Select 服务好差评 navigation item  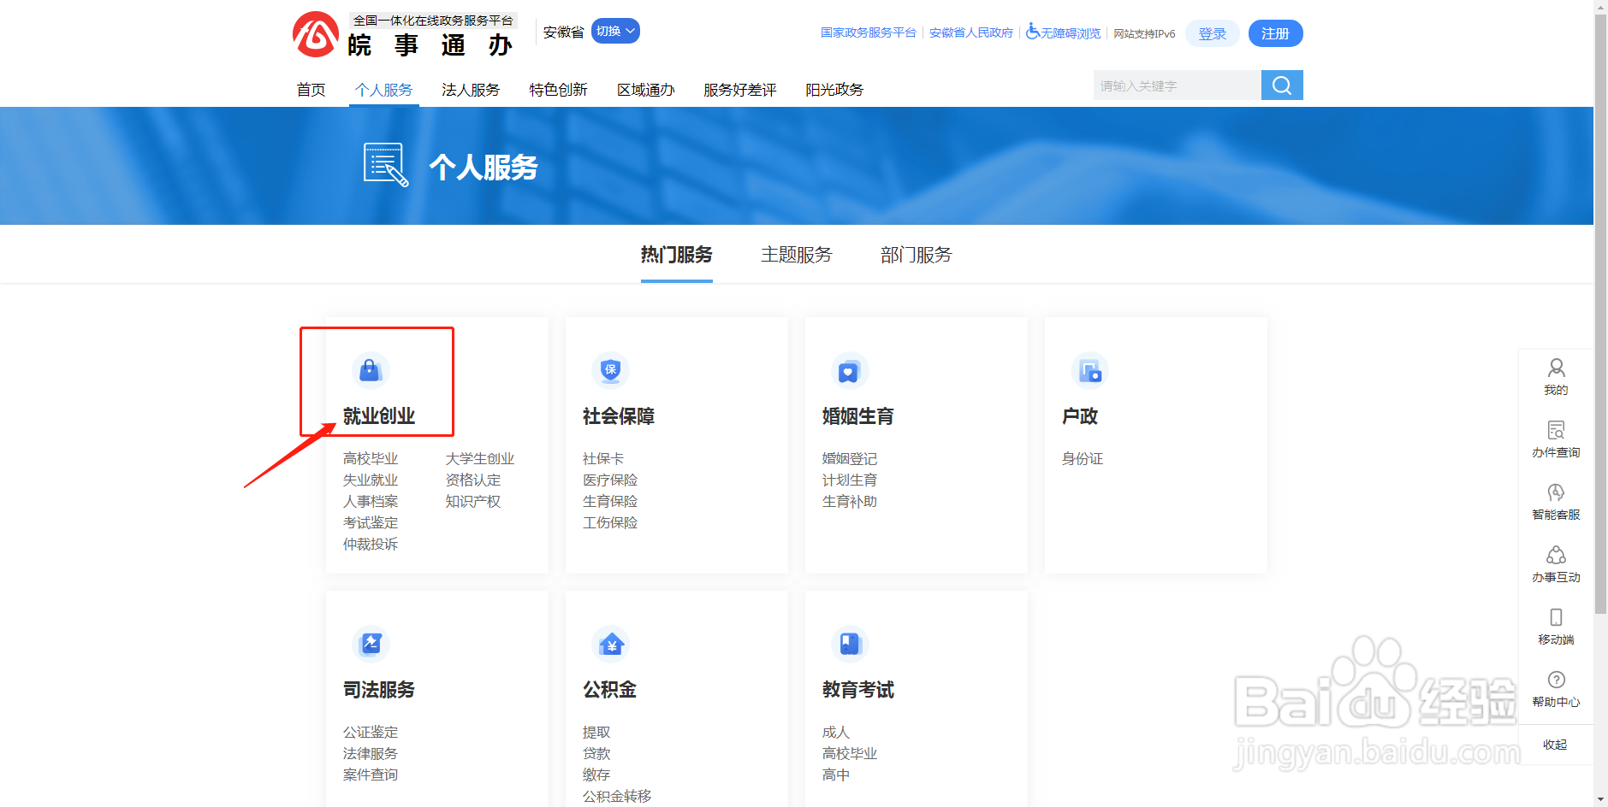tap(740, 90)
